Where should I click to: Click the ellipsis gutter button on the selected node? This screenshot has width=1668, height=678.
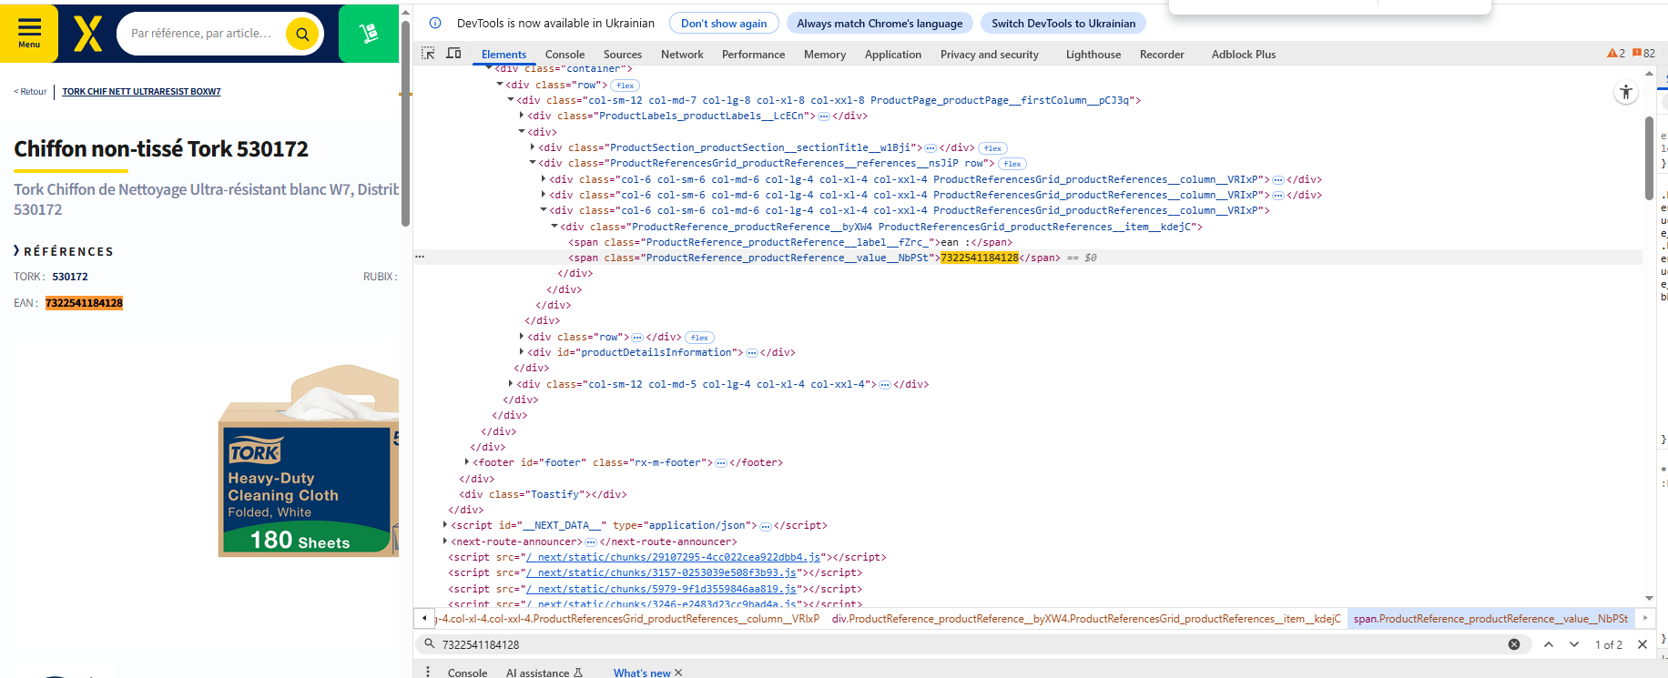420,258
